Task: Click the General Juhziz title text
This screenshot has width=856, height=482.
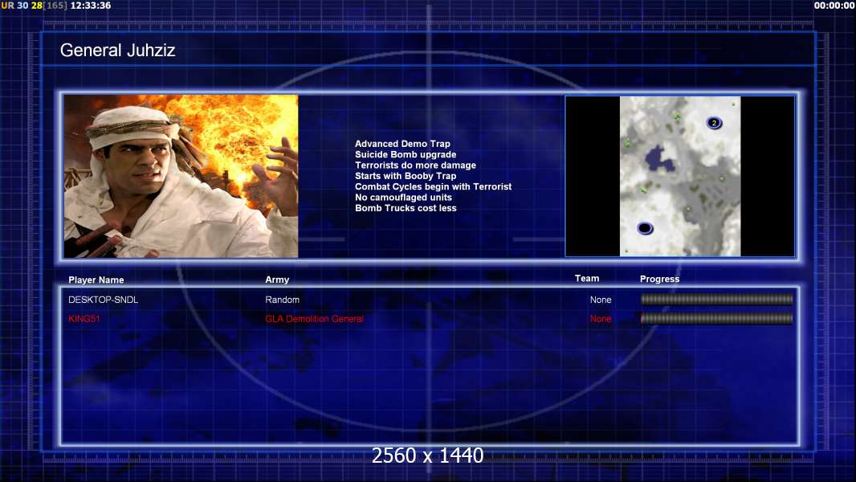Action: click(118, 51)
